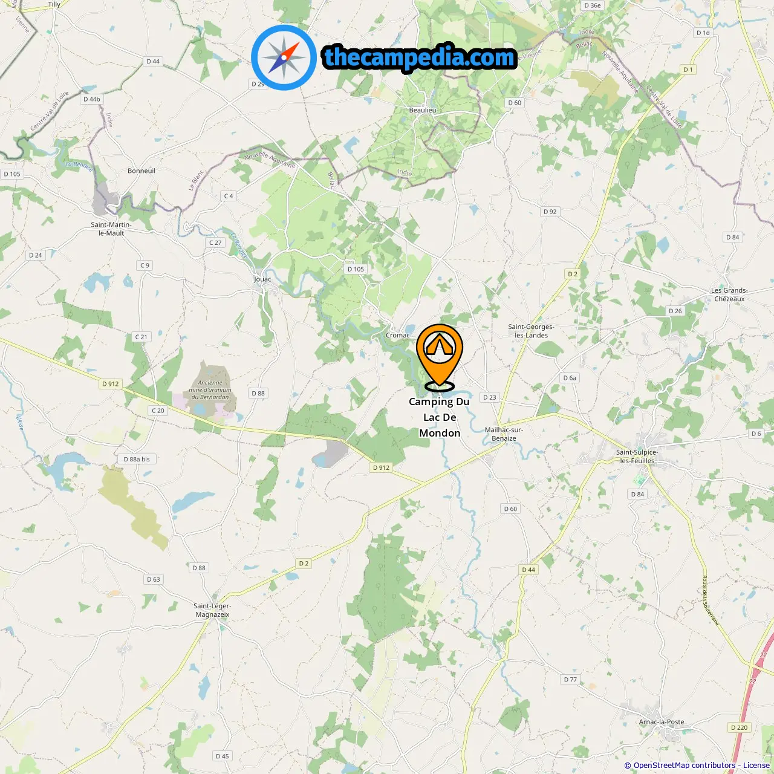Select the Saint-Martin-le-Mault label
Image resolution: width=774 pixels, height=774 pixels.
[x=111, y=229]
